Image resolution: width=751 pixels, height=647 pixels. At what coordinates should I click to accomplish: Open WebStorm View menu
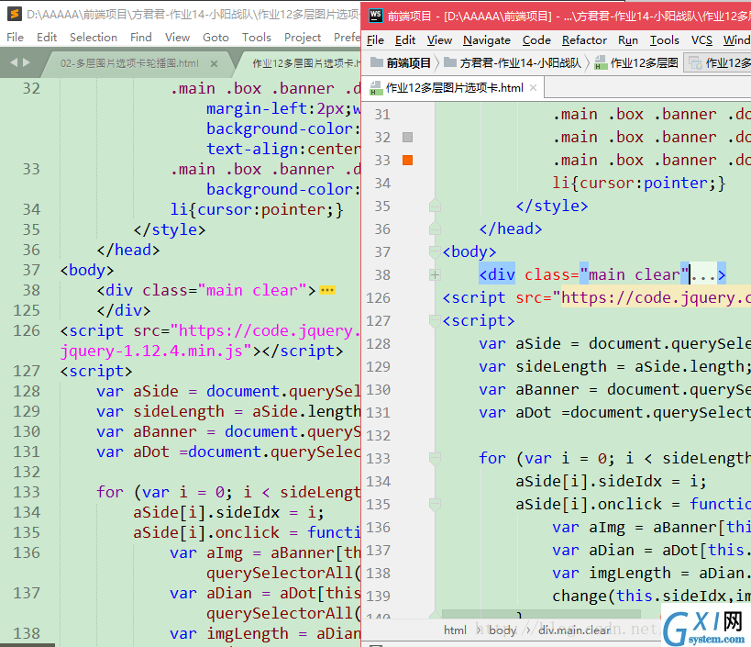439,40
